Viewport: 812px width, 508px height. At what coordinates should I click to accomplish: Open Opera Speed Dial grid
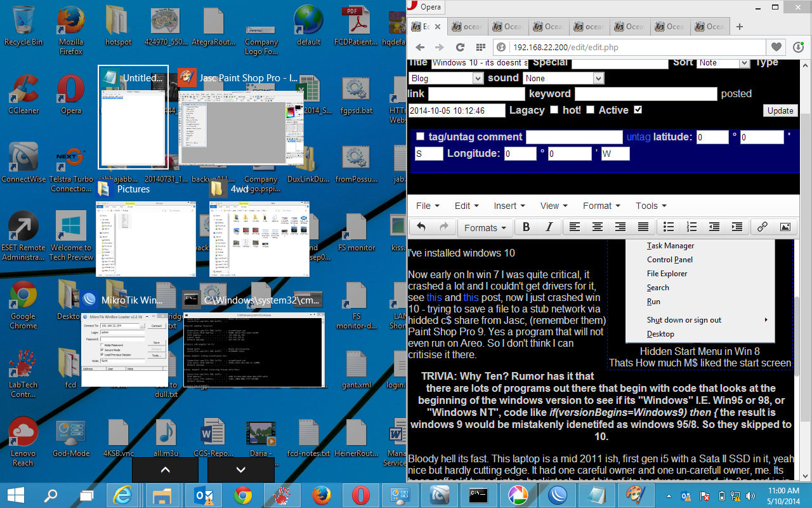coord(480,47)
